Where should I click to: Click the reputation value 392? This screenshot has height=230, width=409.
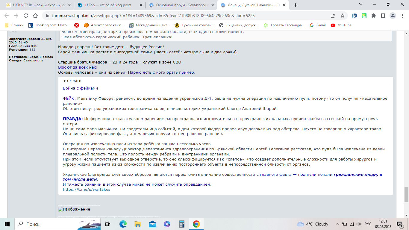click(x=32, y=50)
